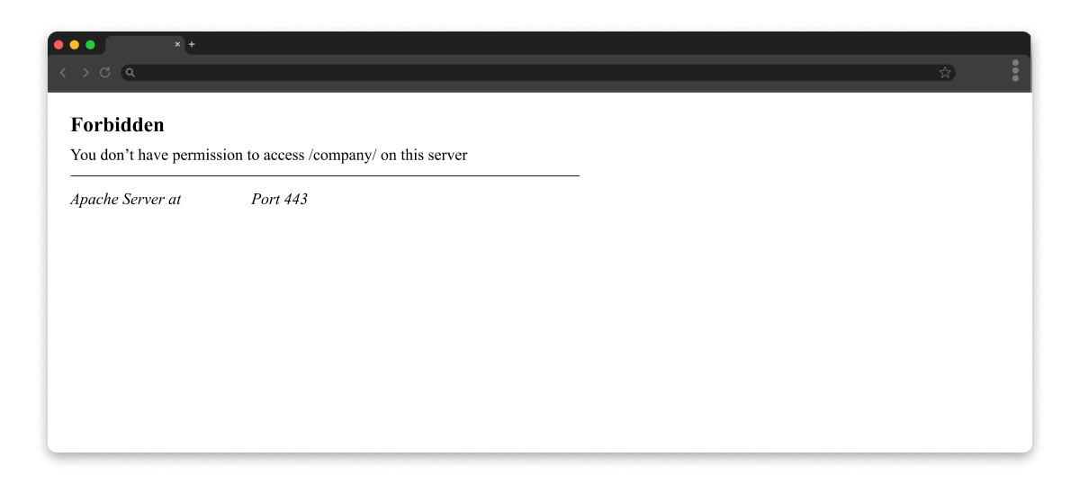The width and height of the screenshot is (1080, 484).
Task: Close the window with red button
Action: pyautogui.click(x=58, y=45)
